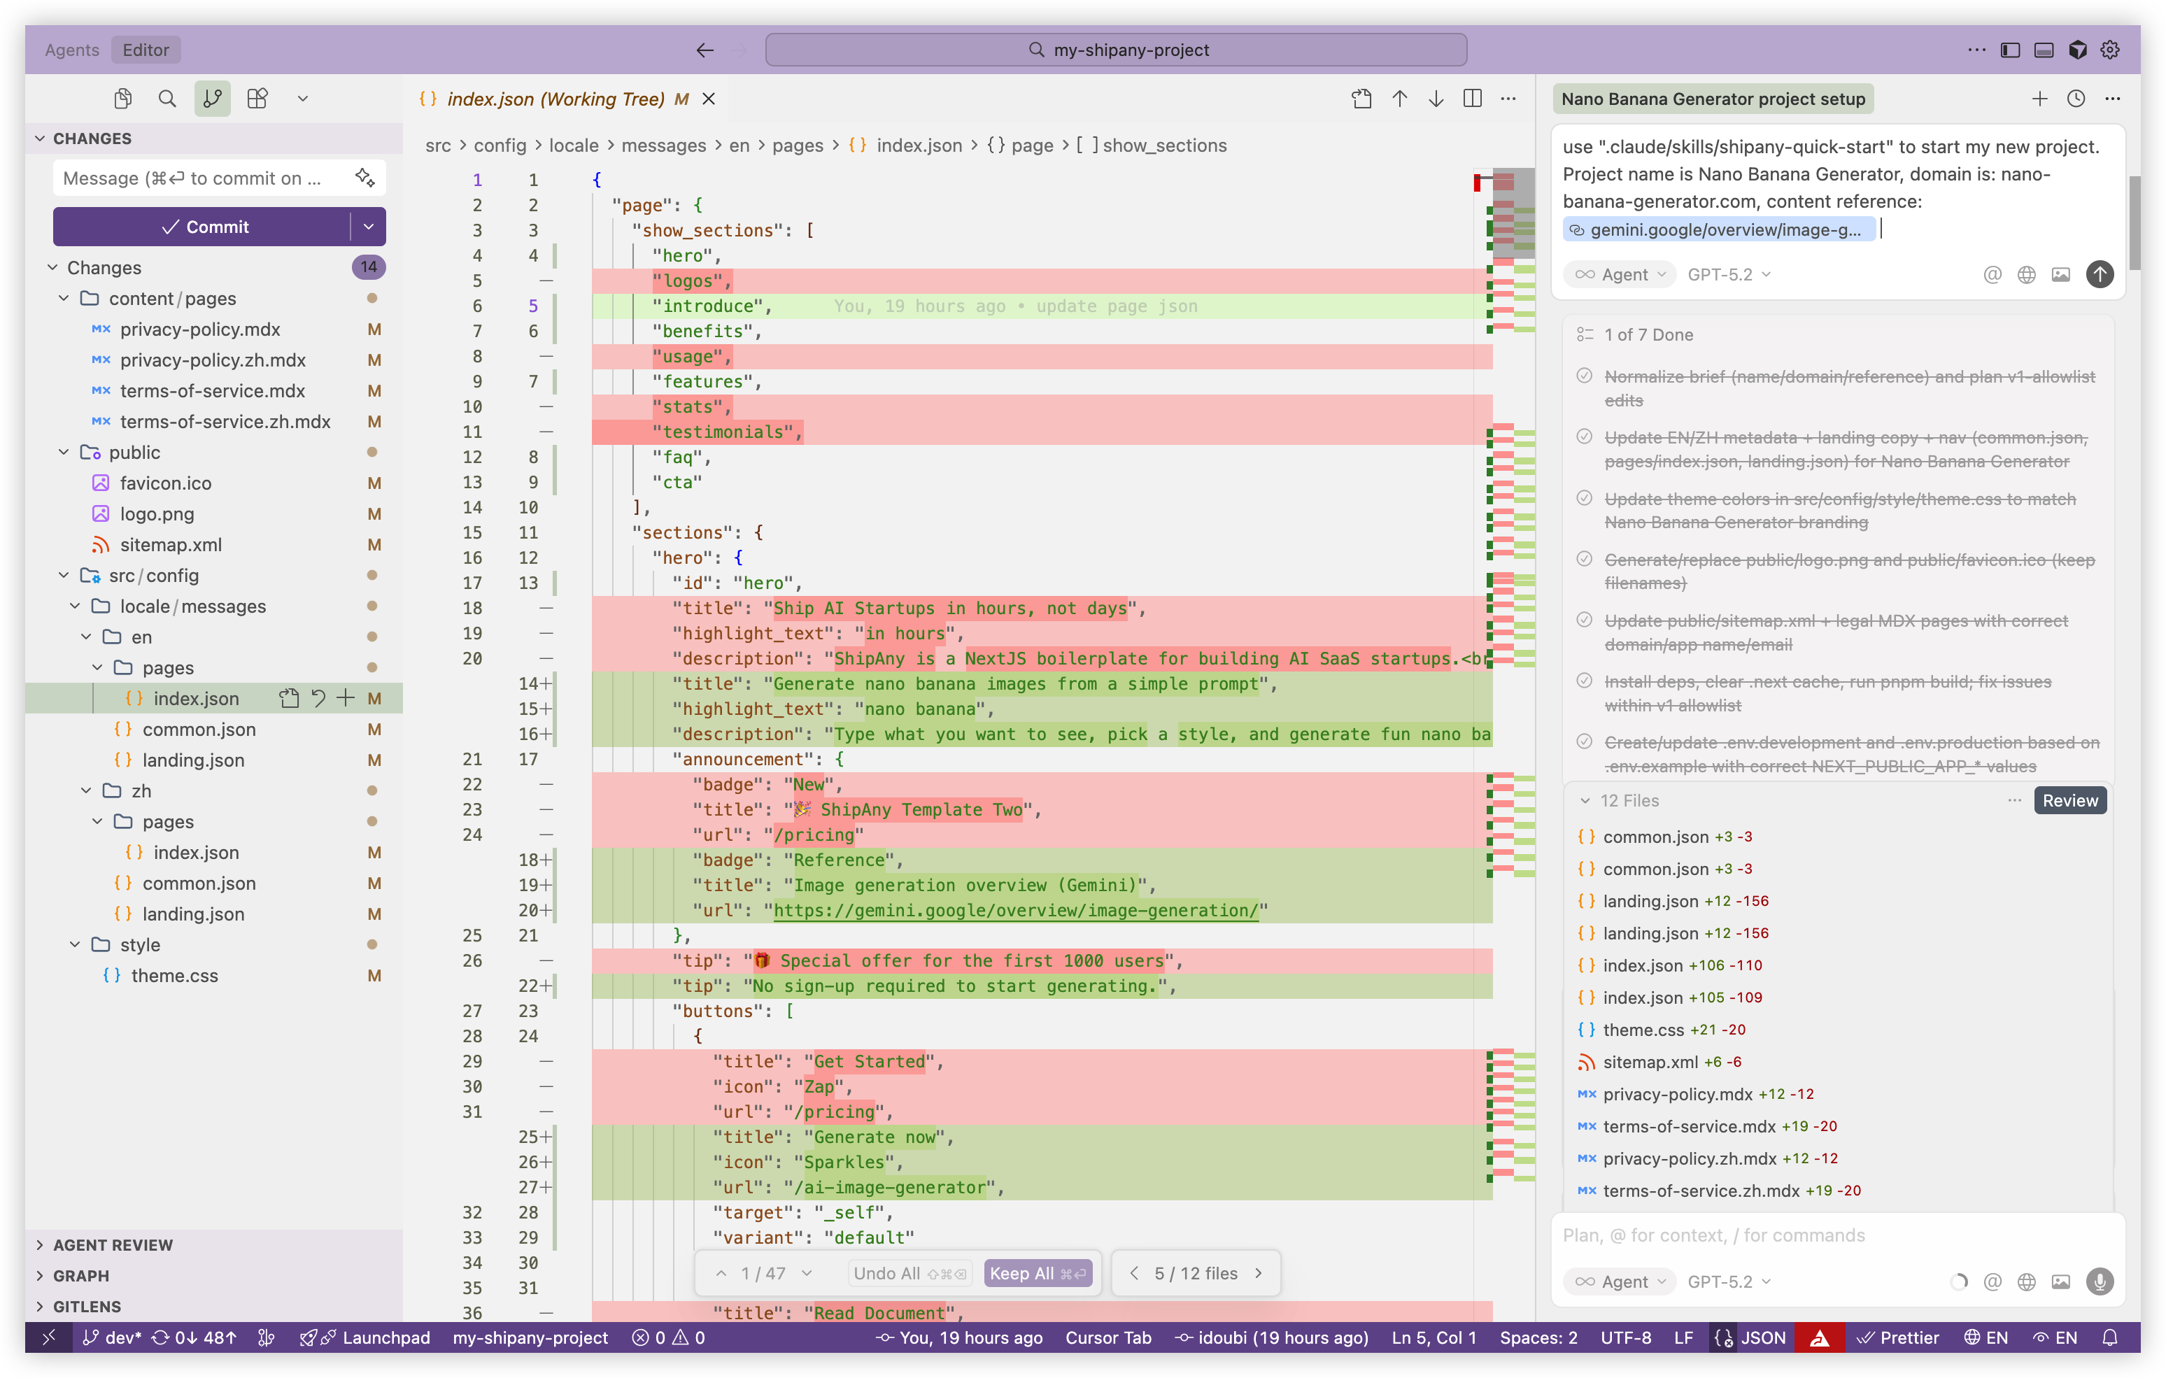Switch to the Agents mode tab
Image resolution: width=2166 pixels, height=1378 pixels.
pyautogui.click(x=72, y=50)
